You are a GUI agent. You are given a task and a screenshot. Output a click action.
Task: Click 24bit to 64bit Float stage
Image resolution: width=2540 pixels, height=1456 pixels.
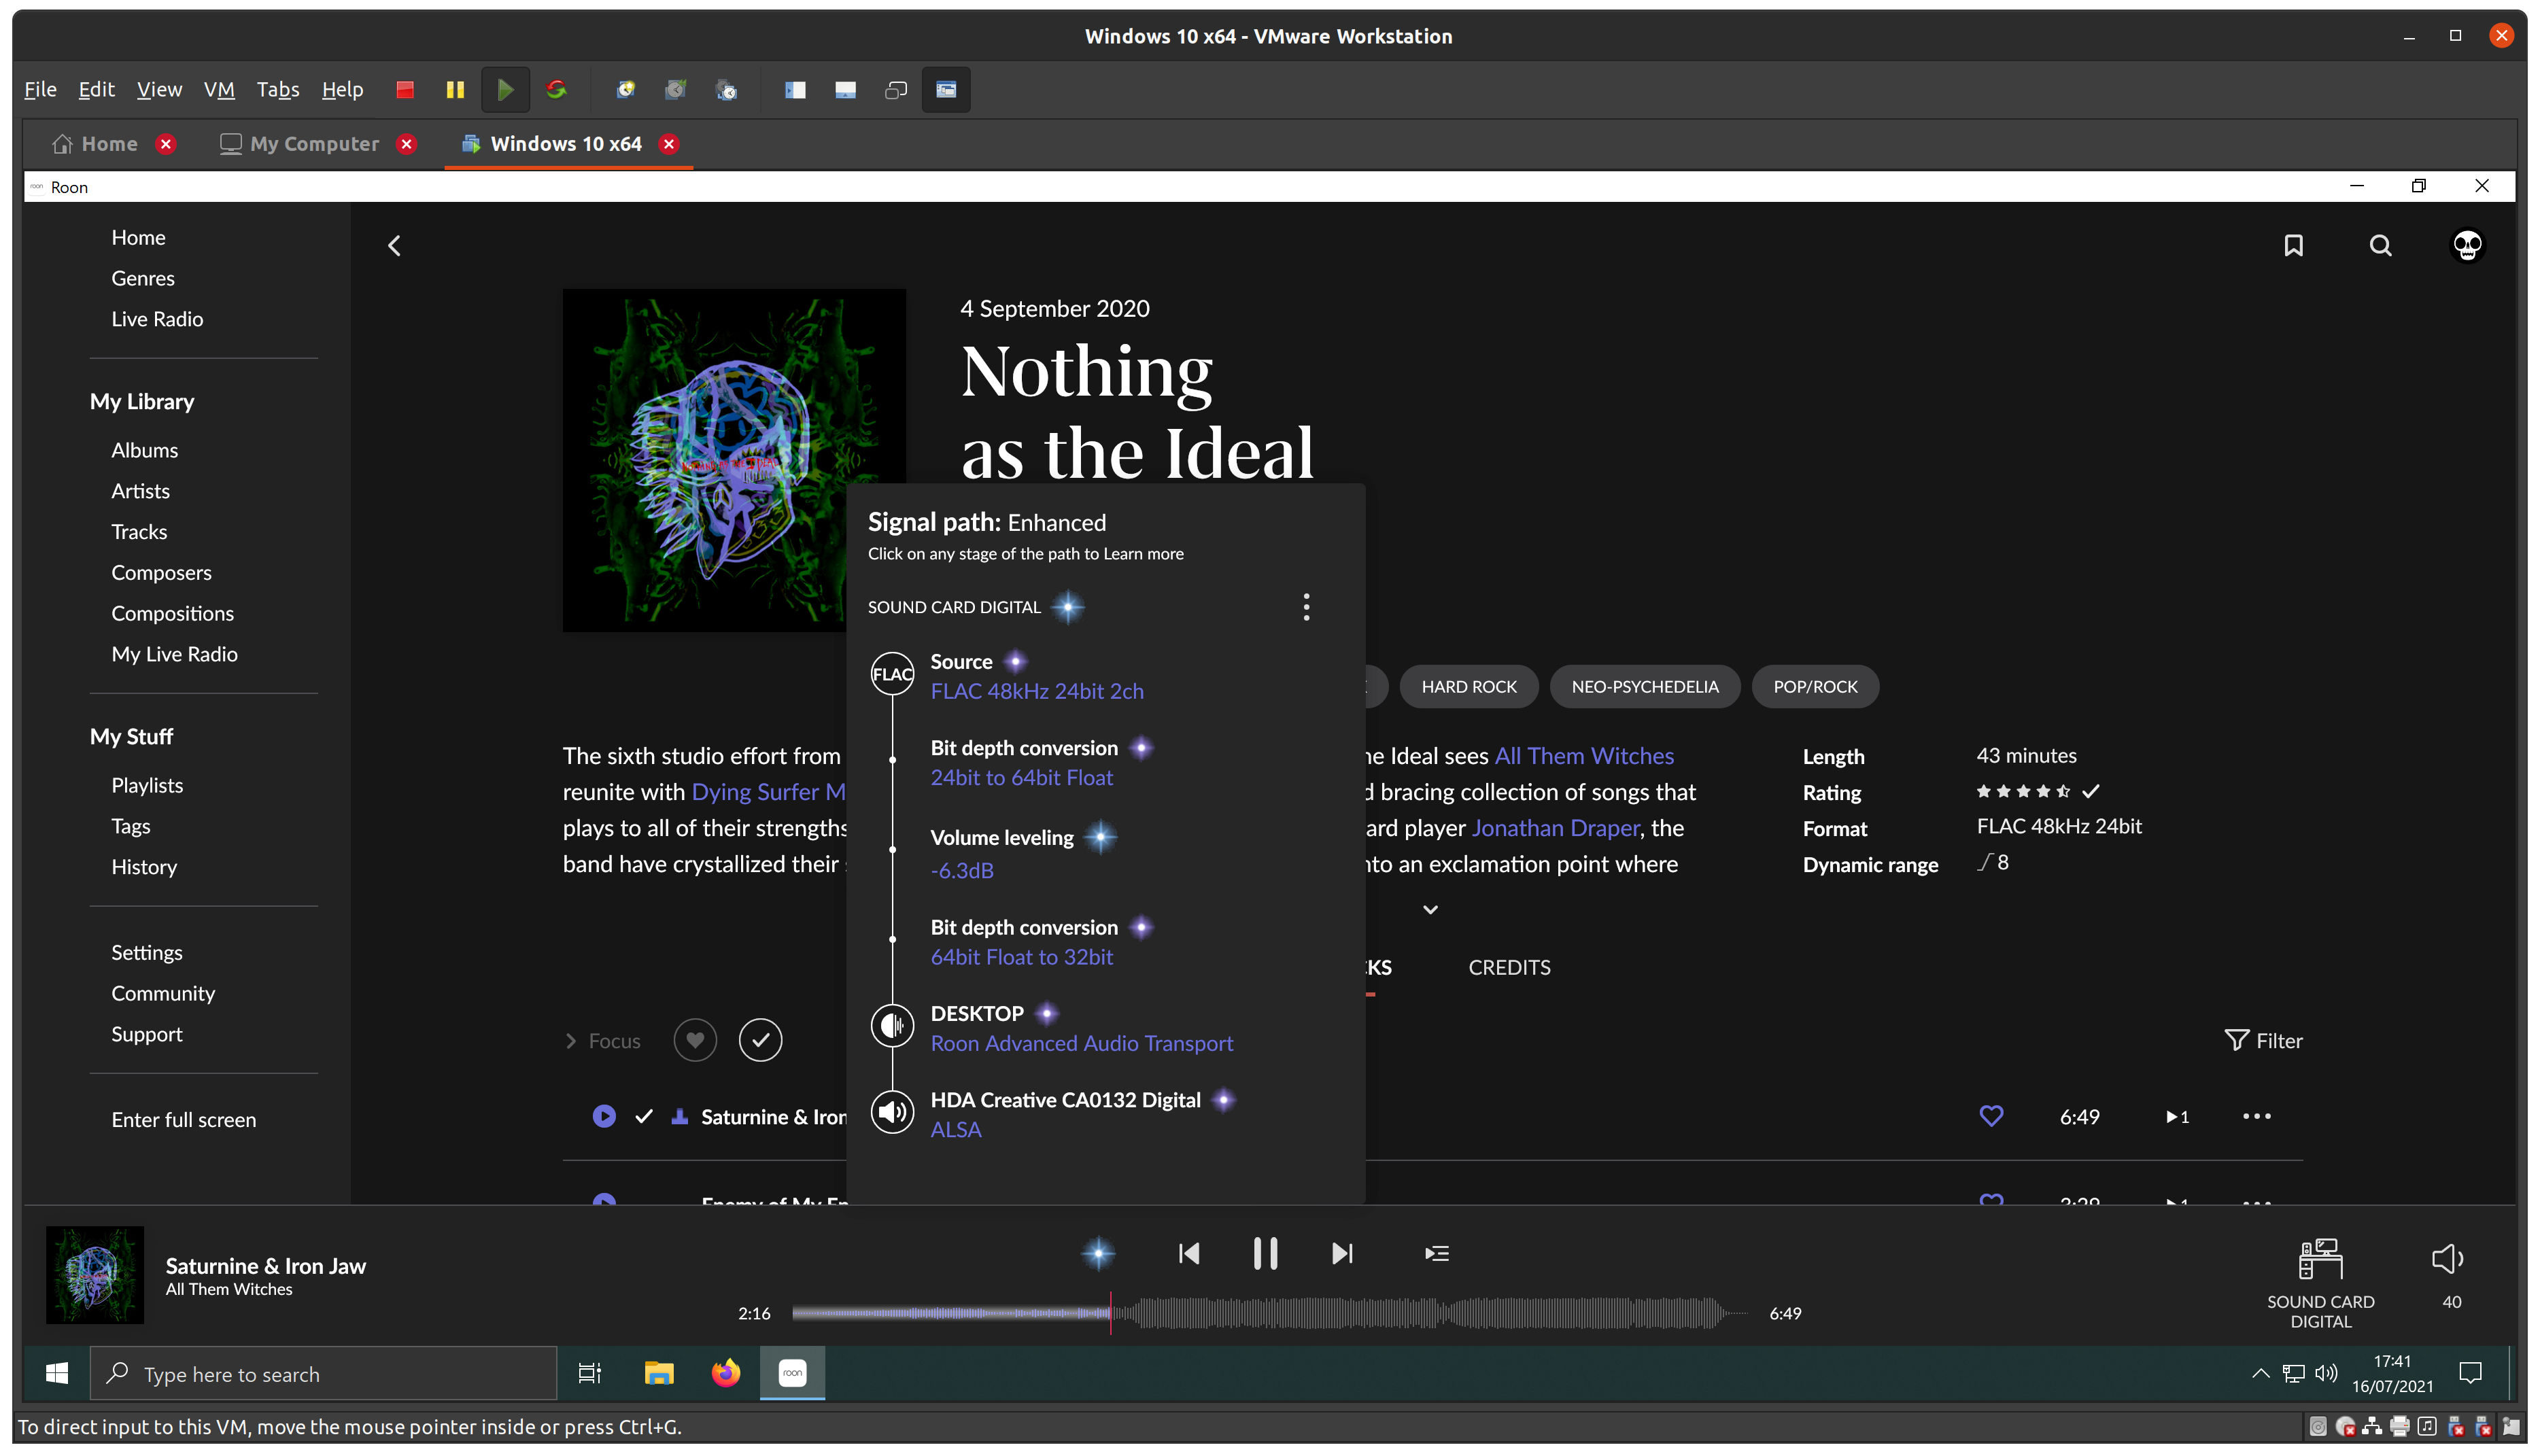[1021, 777]
